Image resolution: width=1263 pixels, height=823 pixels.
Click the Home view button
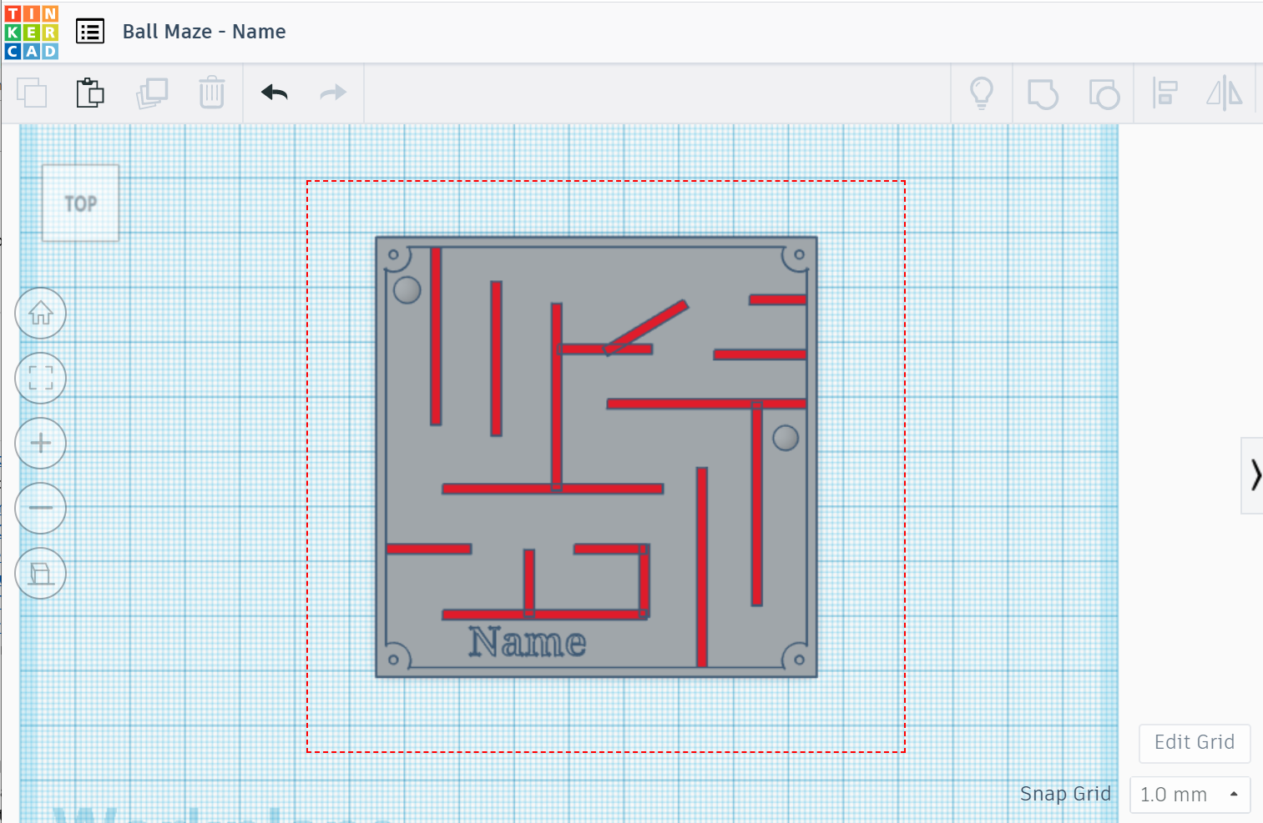click(40, 314)
